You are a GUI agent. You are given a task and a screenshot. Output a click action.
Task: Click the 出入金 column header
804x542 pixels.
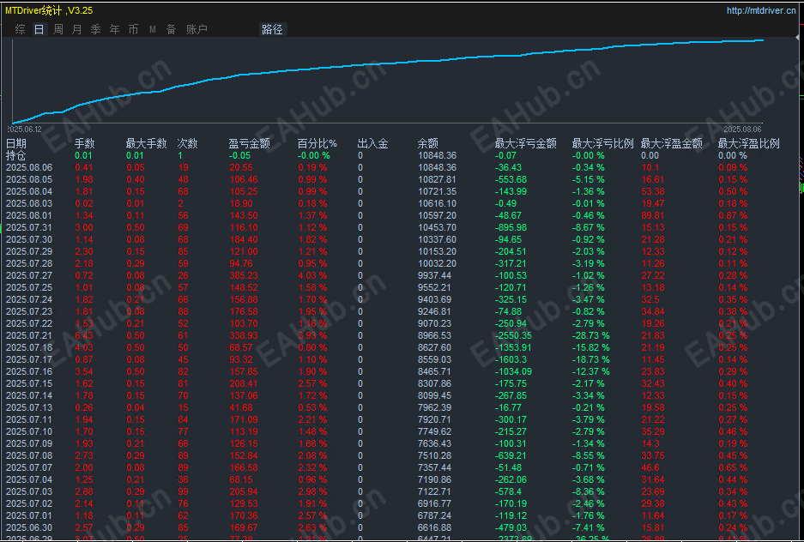tap(372, 144)
